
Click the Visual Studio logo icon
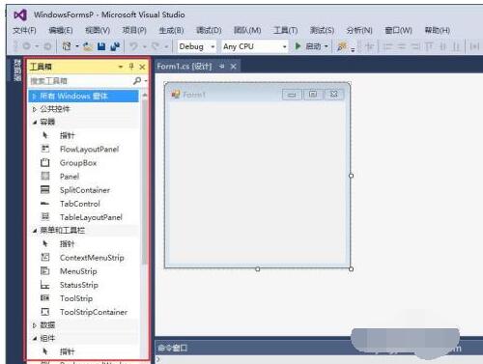(20, 14)
